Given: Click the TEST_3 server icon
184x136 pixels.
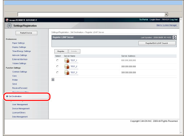Looking at the screenshot, I should click(x=67, y=72).
